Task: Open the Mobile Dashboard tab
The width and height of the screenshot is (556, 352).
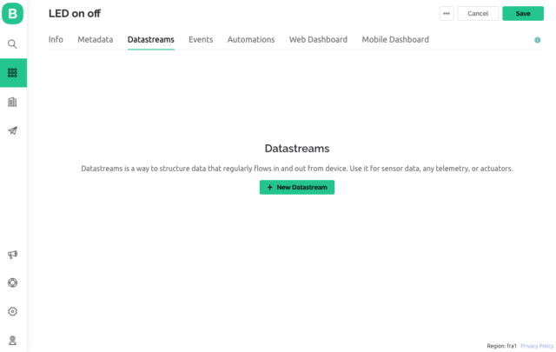Action: point(395,40)
